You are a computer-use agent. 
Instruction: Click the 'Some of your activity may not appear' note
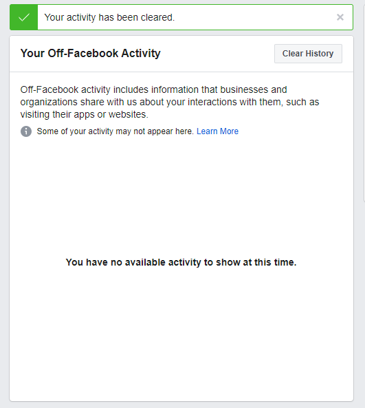(x=115, y=131)
